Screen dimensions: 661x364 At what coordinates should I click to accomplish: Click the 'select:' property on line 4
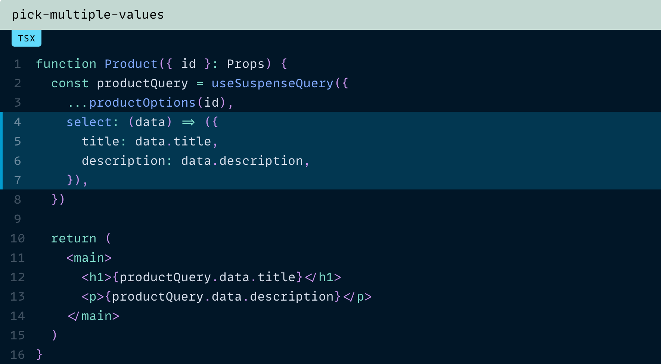pos(93,122)
